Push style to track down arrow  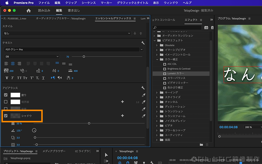click(135, 33)
